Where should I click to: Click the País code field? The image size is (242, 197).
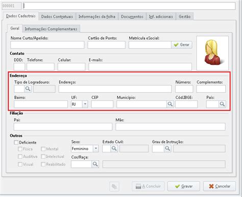[x=212, y=104]
